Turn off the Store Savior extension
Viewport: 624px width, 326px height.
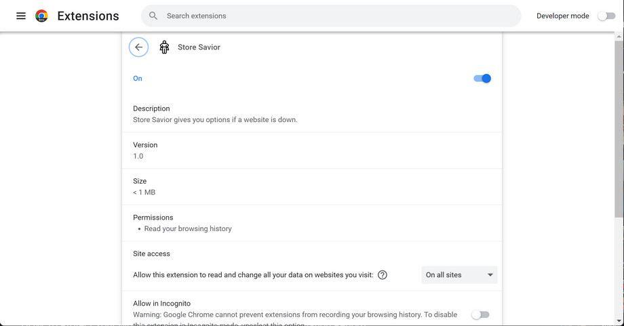tap(482, 79)
